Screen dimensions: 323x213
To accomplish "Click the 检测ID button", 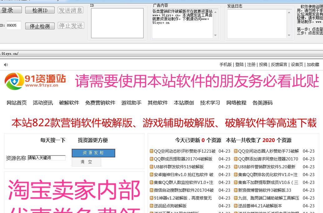I will [40, 10].
